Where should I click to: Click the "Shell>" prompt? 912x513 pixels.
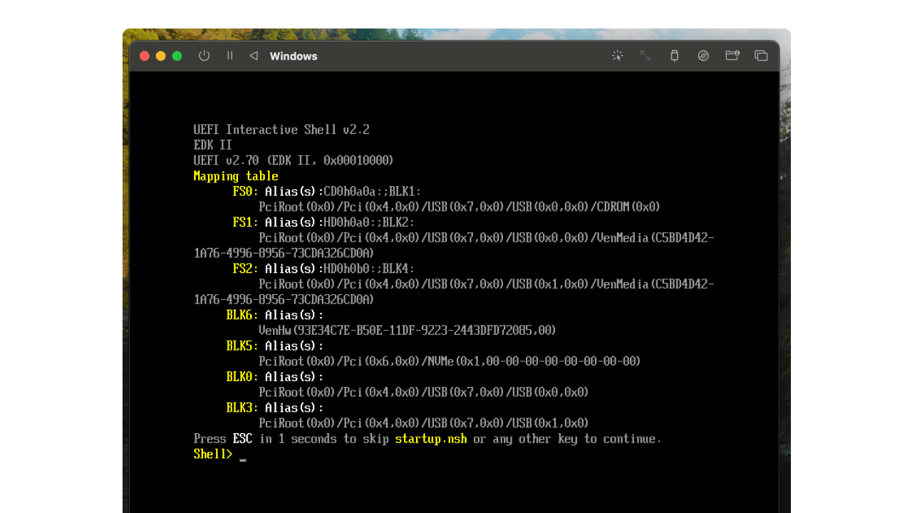(213, 454)
